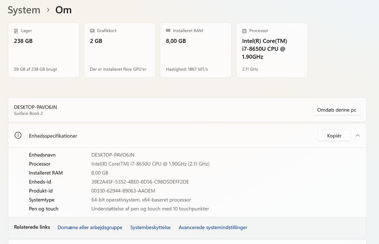
Task: Open the 8,00 GB installed RAM card
Action: (x=195, y=50)
